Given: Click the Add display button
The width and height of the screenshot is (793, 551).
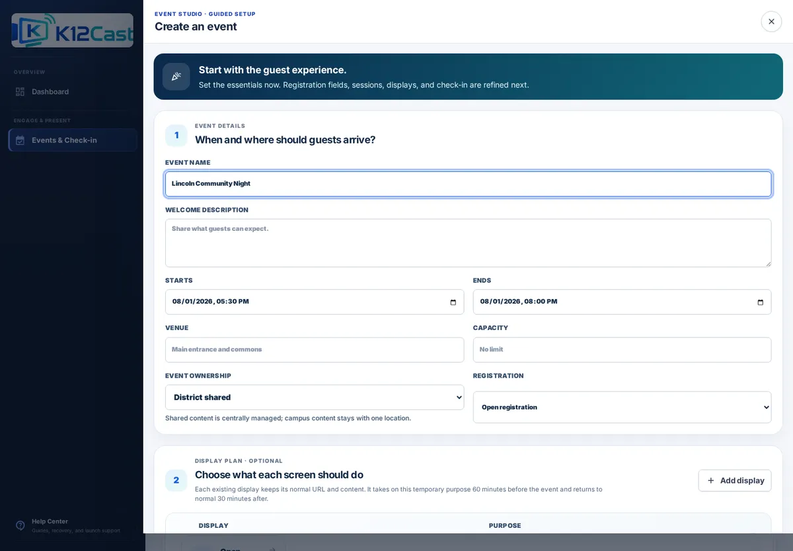Looking at the screenshot, I should [x=735, y=480].
